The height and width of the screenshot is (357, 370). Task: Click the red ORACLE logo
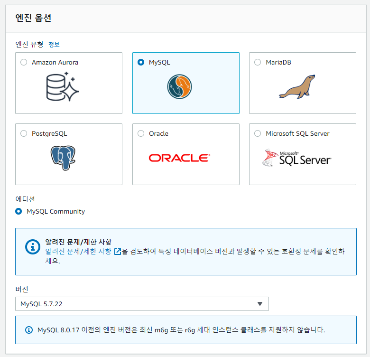[180, 158]
